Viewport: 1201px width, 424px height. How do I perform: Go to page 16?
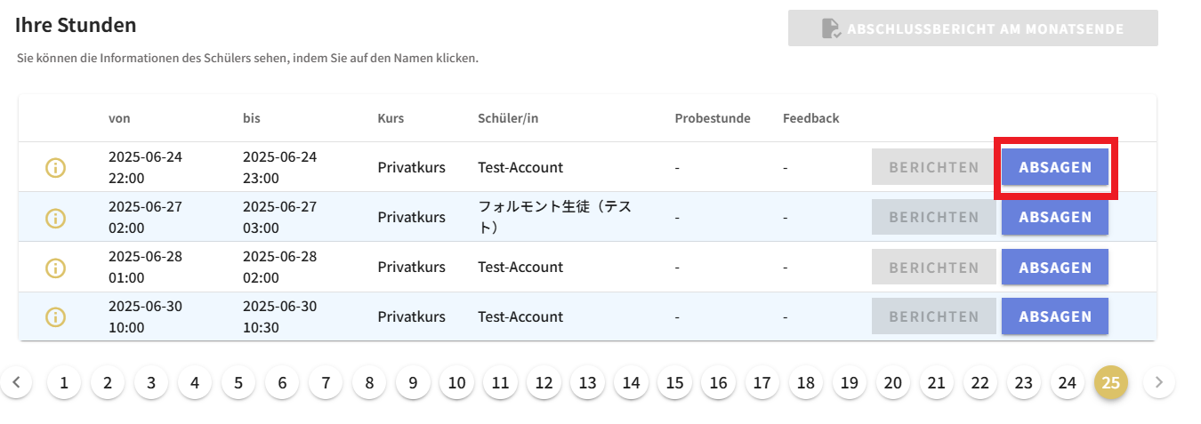719,383
